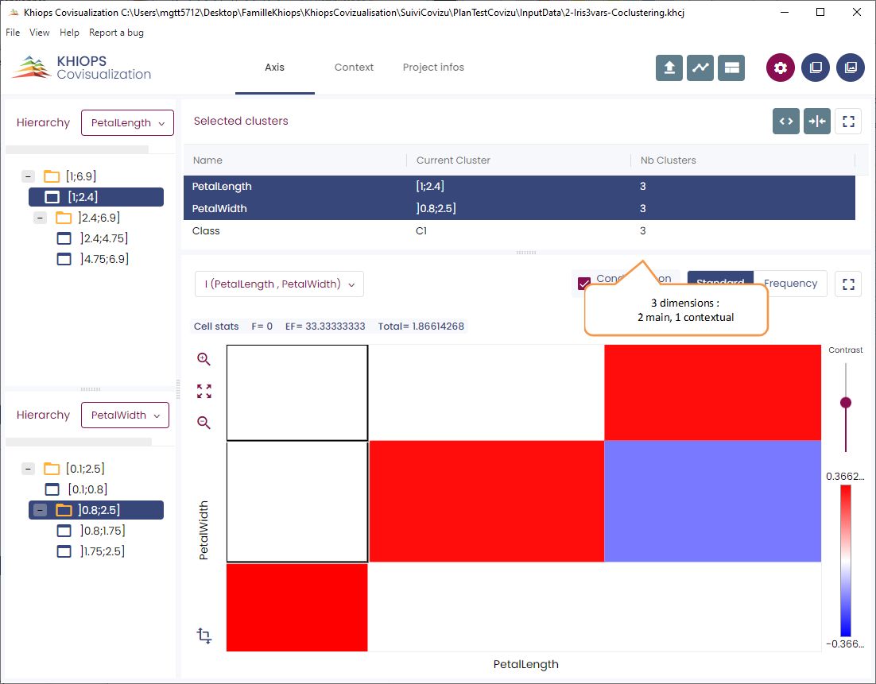This screenshot has width=876, height=684.
Task: Open settings with the gear icon
Action: tap(781, 68)
